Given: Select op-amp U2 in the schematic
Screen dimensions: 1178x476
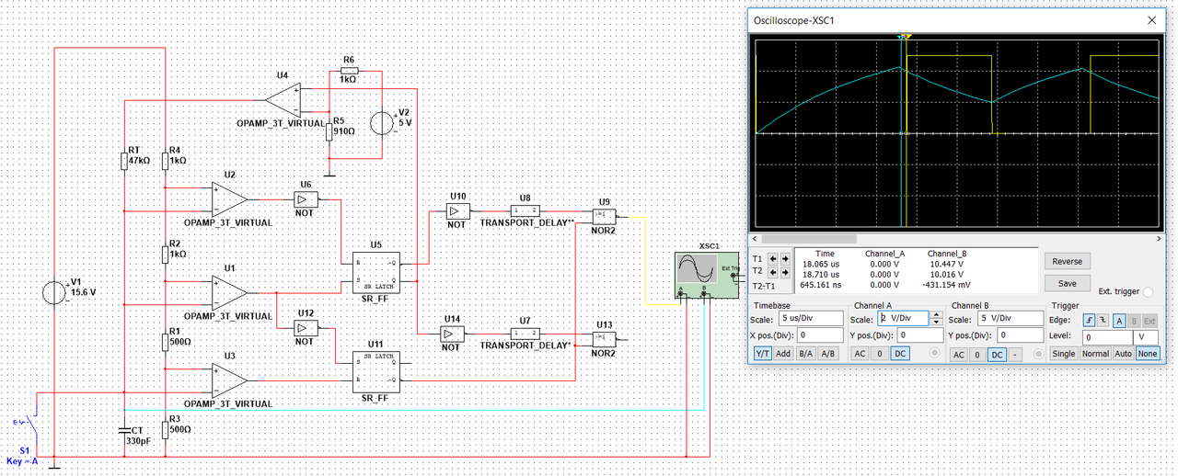Looking at the screenshot, I should tap(229, 199).
